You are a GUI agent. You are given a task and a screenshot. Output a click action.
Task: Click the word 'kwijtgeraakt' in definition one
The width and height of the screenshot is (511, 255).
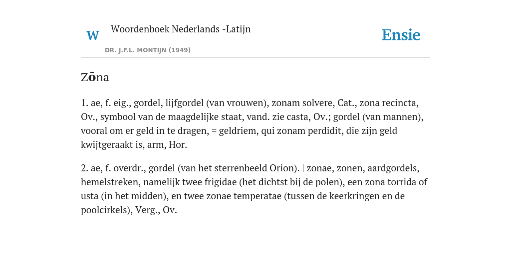(x=107, y=145)
